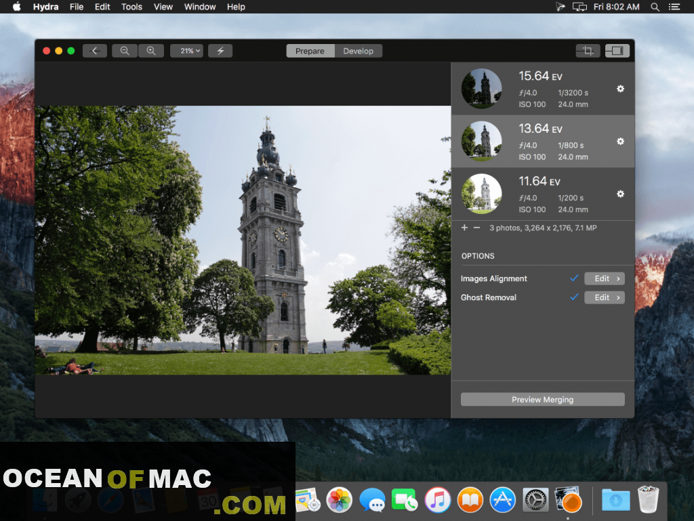Click the menu bar pointer arrow icon
The height and width of the screenshot is (521, 694).
pyautogui.click(x=560, y=7)
